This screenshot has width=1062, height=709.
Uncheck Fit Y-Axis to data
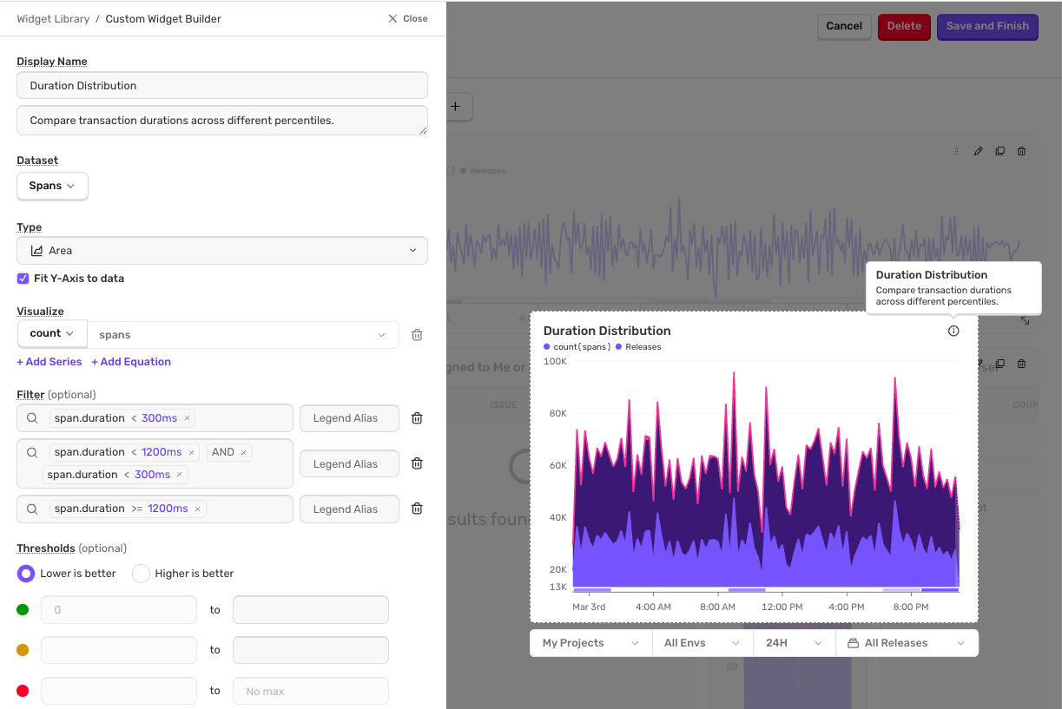coord(23,279)
